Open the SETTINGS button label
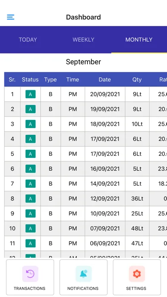 click(136, 288)
